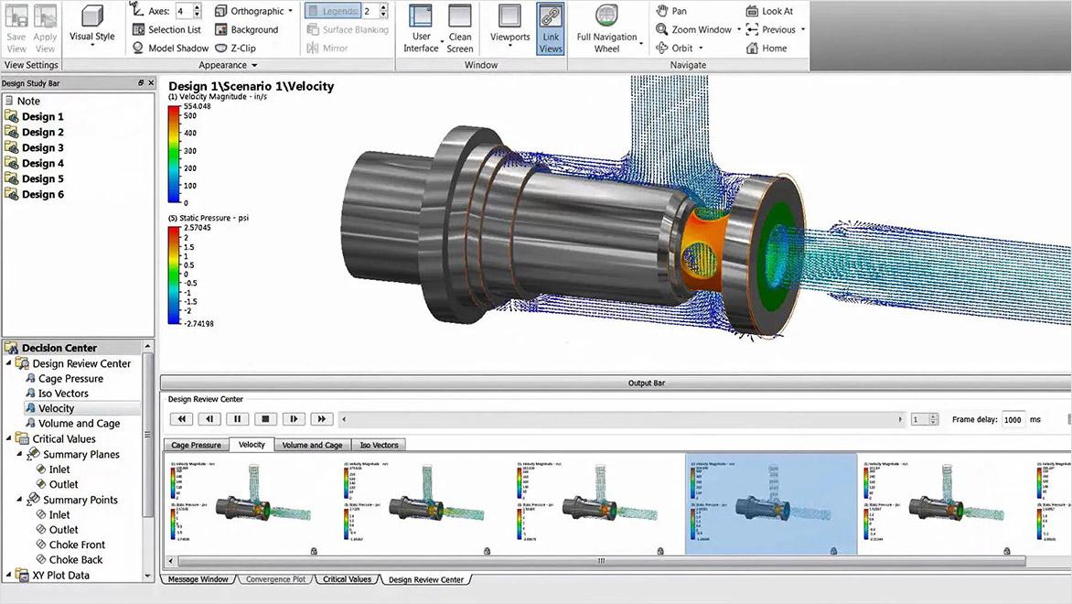Collapse the Design Review Center tree node
This screenshot has height=604, width=1072.
(x=8, y=362)
